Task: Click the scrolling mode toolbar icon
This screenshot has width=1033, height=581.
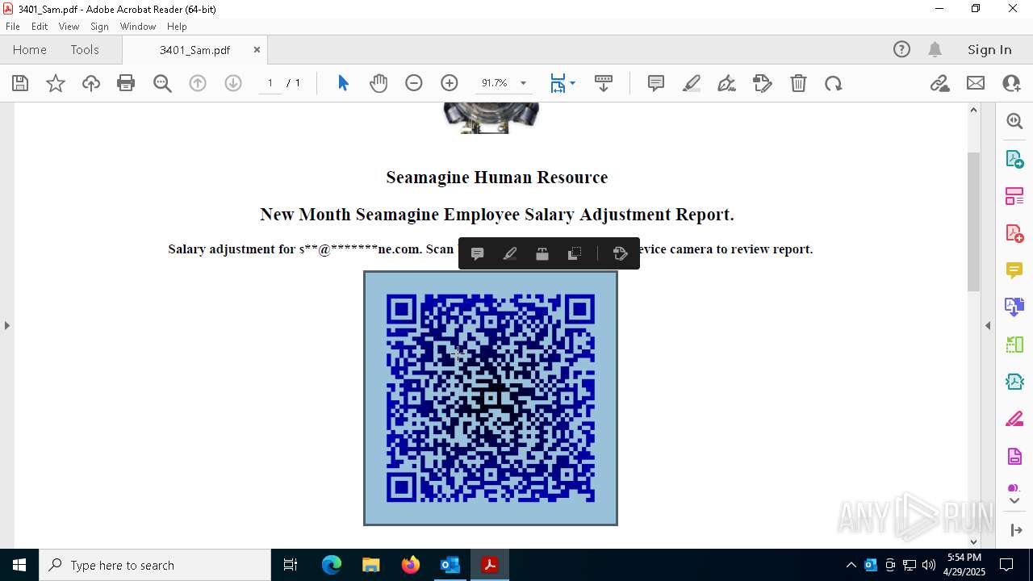Action: click(604, 83)
